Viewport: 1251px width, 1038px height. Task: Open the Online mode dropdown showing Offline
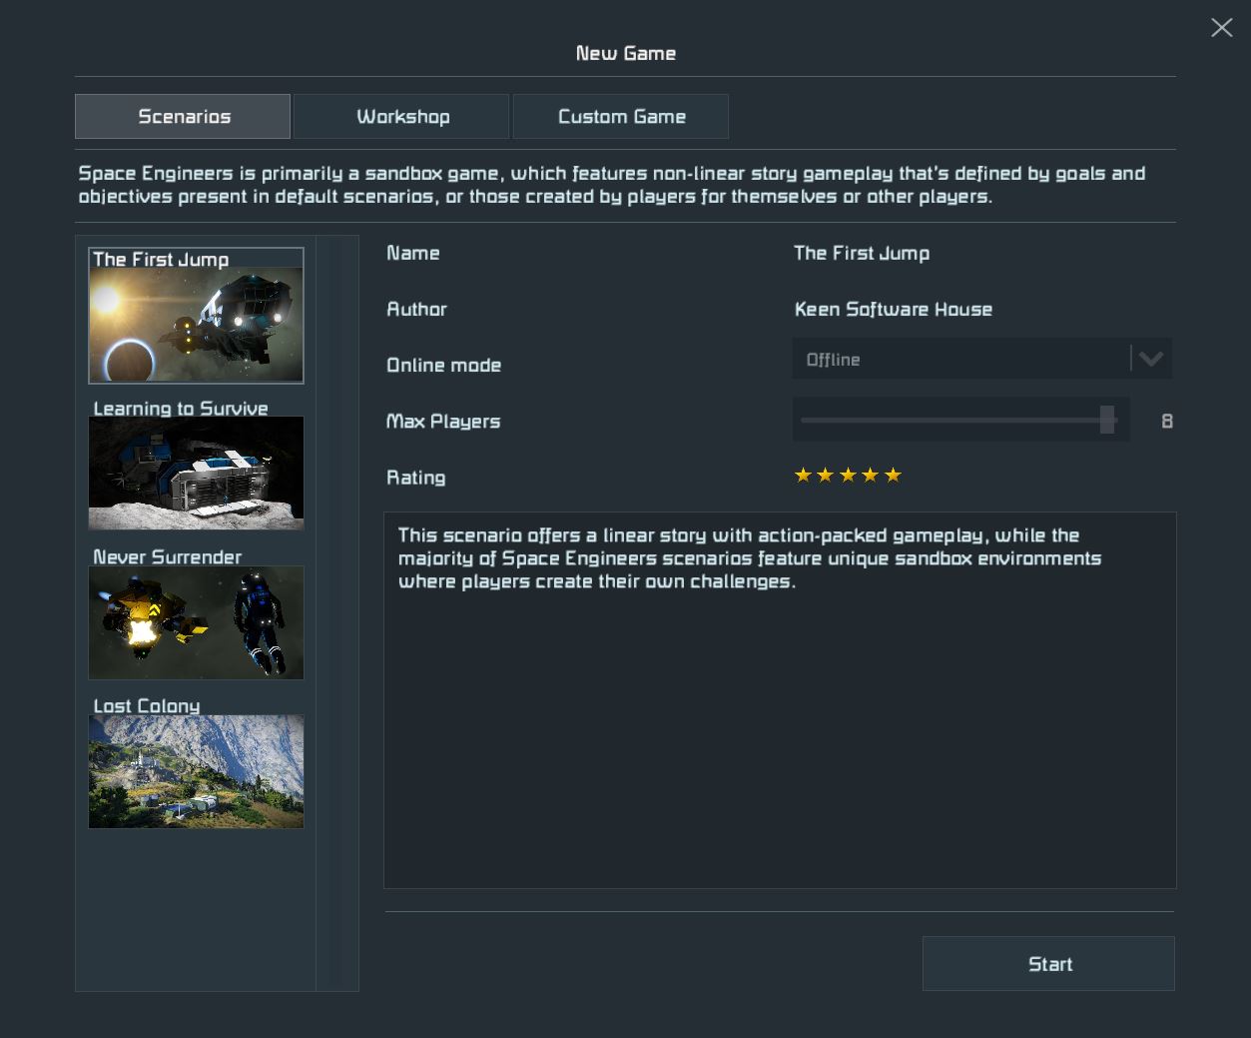click(982, 359)
